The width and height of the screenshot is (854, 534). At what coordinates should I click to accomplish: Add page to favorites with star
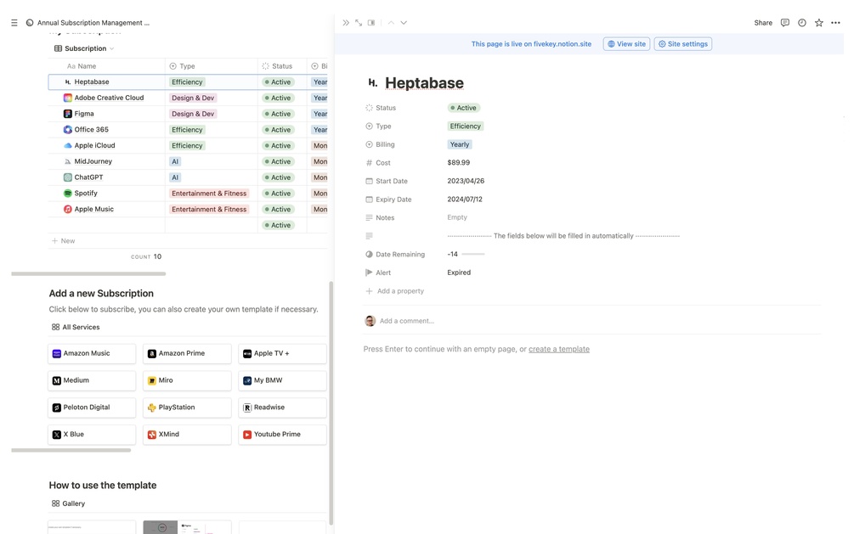pos(818,23)
